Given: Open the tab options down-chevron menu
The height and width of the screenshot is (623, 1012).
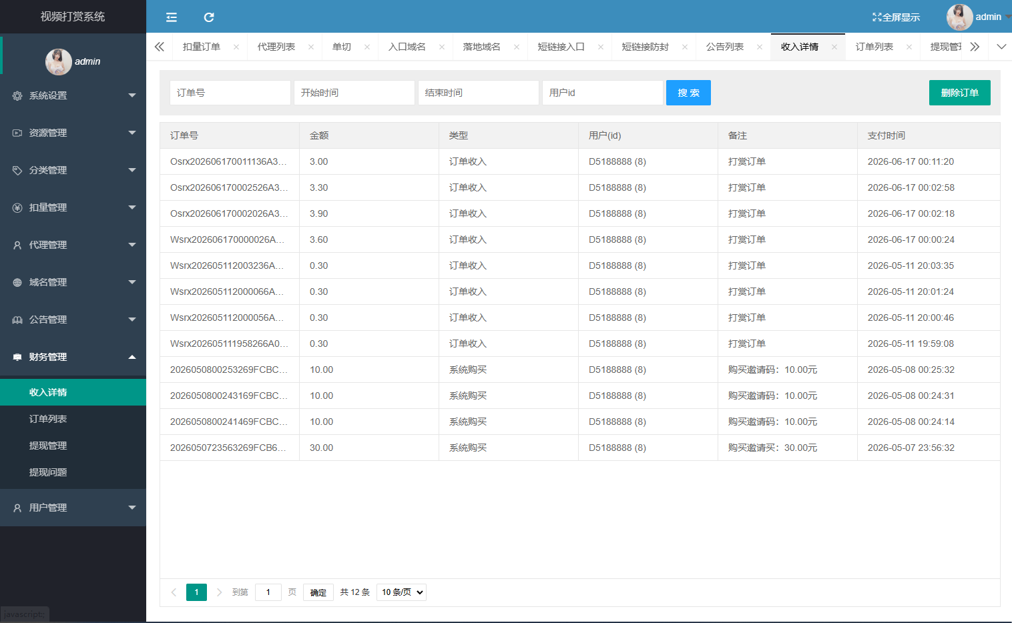Looking at the screenshot, I should click(x=1001, y=47).
